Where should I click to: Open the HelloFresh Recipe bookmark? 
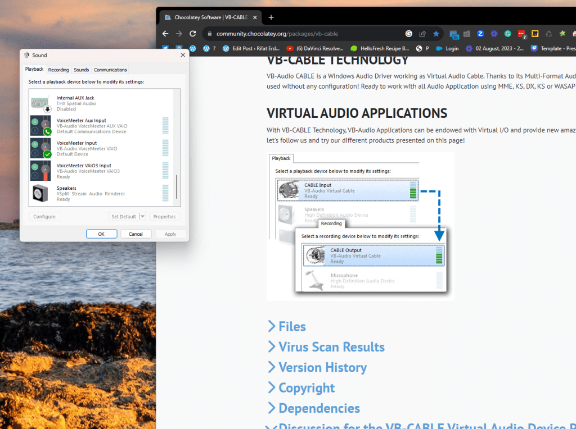tap(380, 48)
